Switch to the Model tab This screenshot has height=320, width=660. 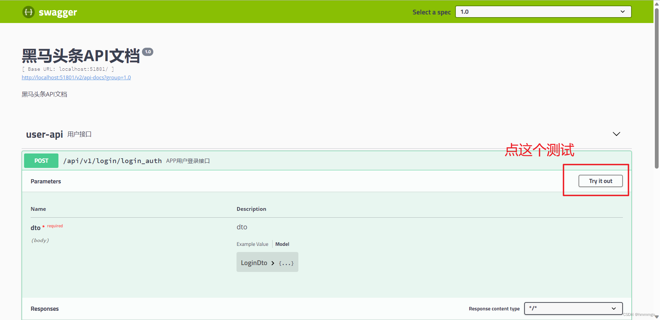(282, 244)
